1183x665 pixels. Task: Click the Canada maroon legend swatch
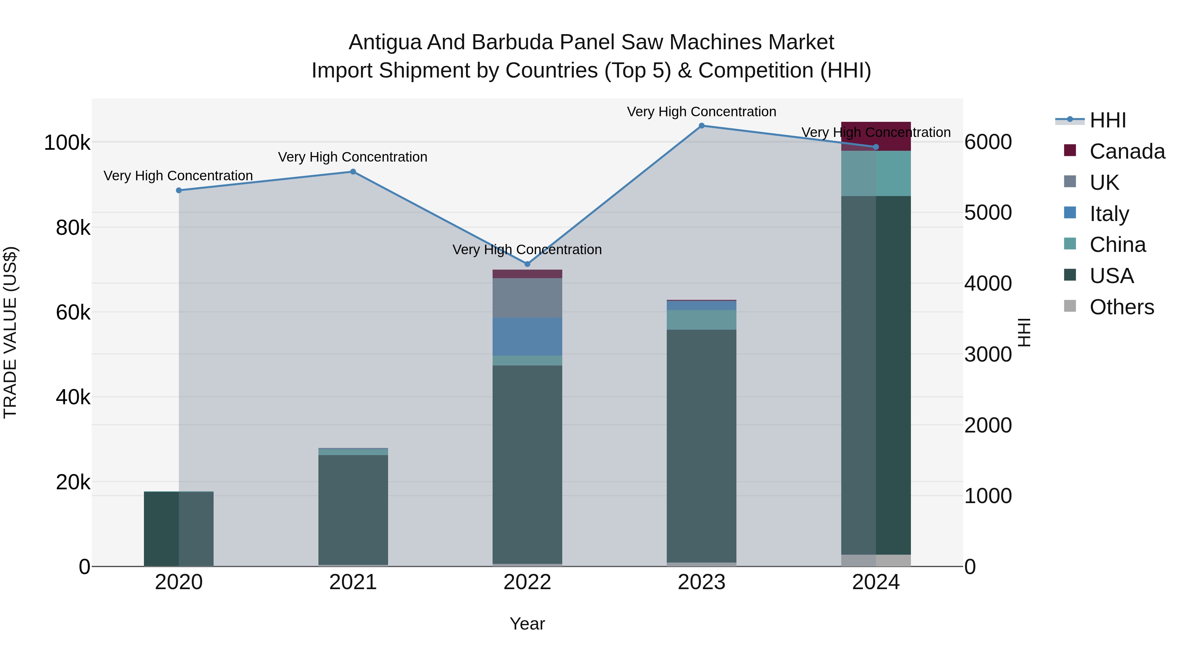click(1070, 150)
